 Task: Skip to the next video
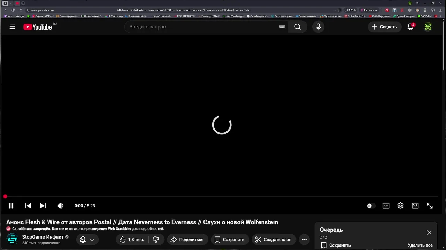43,206
